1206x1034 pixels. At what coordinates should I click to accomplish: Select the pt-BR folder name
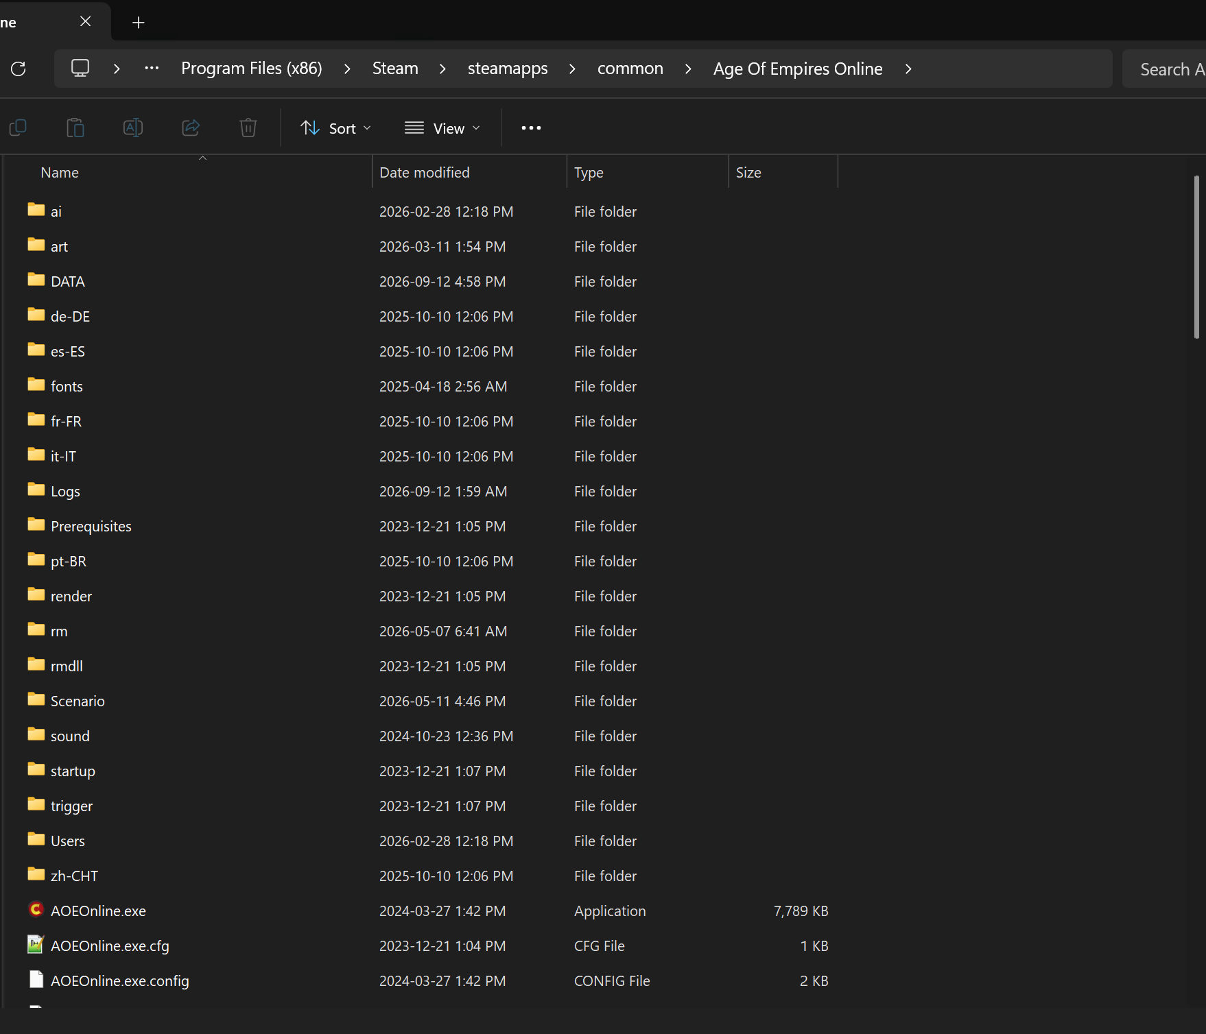click(x=69, y=561)
